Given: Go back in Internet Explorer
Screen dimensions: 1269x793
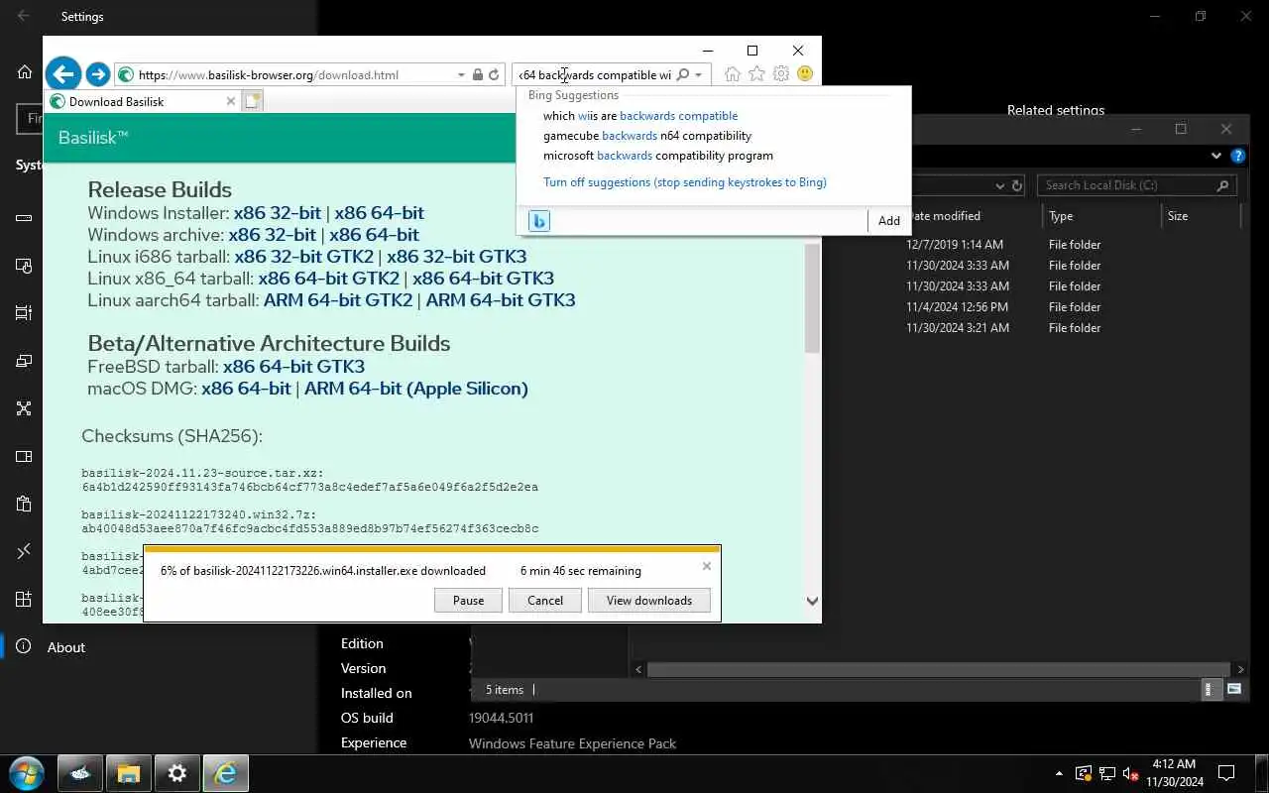Looking at the screenshot, I should [x=62, y=74].
